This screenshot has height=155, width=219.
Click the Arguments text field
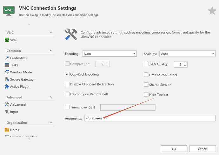click(150, 118)
